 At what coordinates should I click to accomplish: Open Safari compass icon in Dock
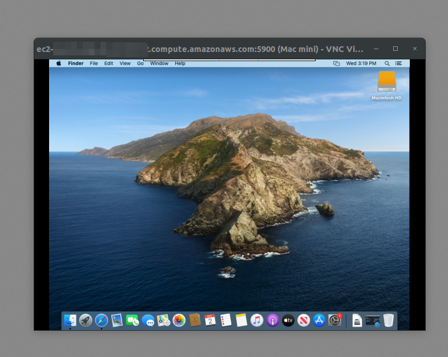click(102, 320)
